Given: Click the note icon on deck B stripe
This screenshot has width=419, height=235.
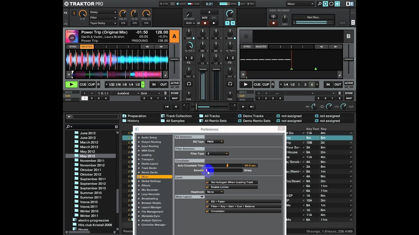Looking at the screenshot, I should 339,74.
